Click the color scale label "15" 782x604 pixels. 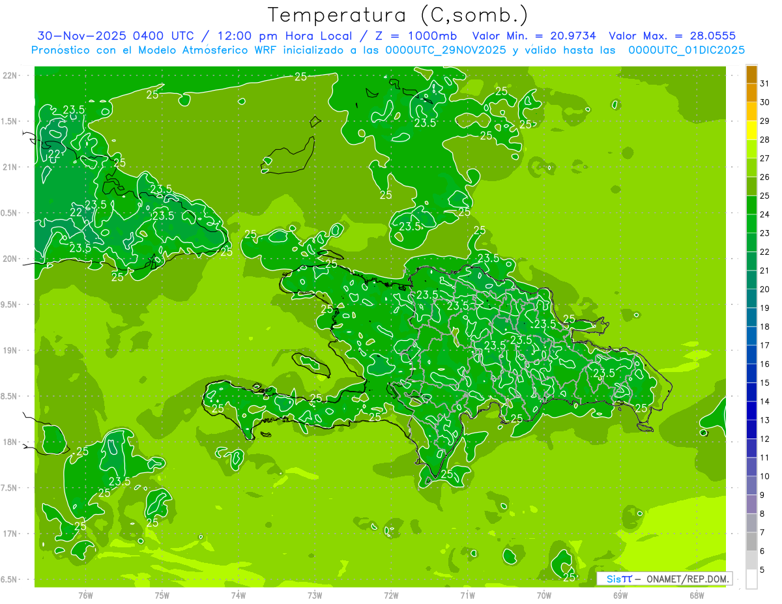tap(764, 383)
